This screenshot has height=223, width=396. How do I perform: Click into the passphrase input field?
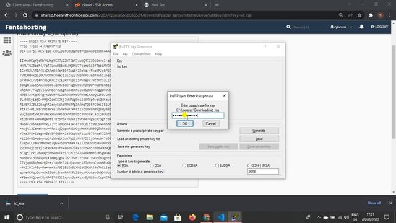pos(198,116)
